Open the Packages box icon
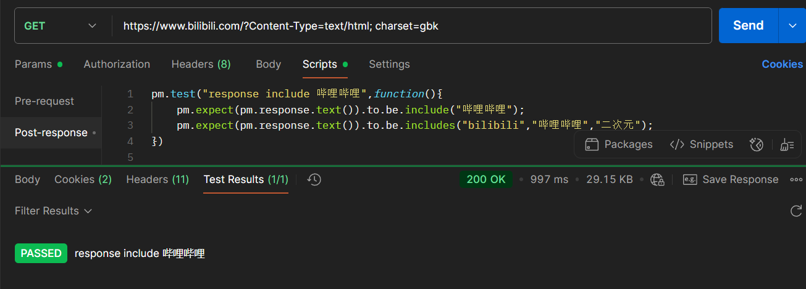Viewport: 806px width, 289px height. (x=592, y=144)
